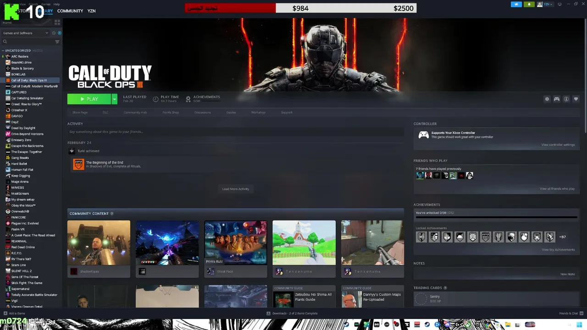The height and width of the screenshot is (330, 587).
Task: View first friend avatar in Friends Who Play
Action: click(420, 175)
